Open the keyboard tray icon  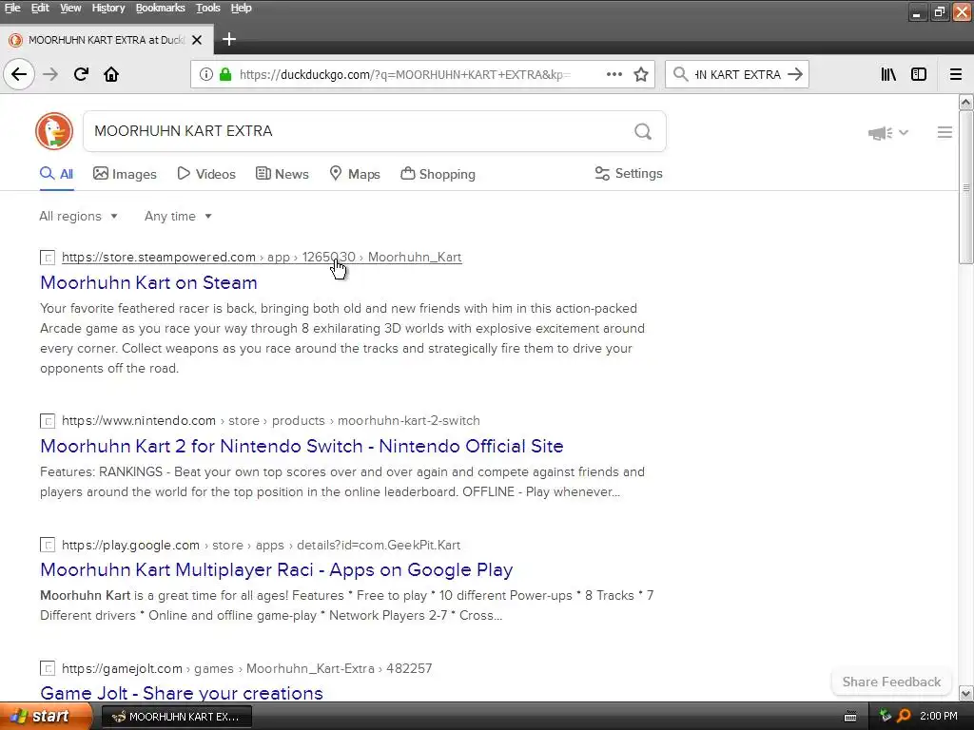click(x=850, y=717)
